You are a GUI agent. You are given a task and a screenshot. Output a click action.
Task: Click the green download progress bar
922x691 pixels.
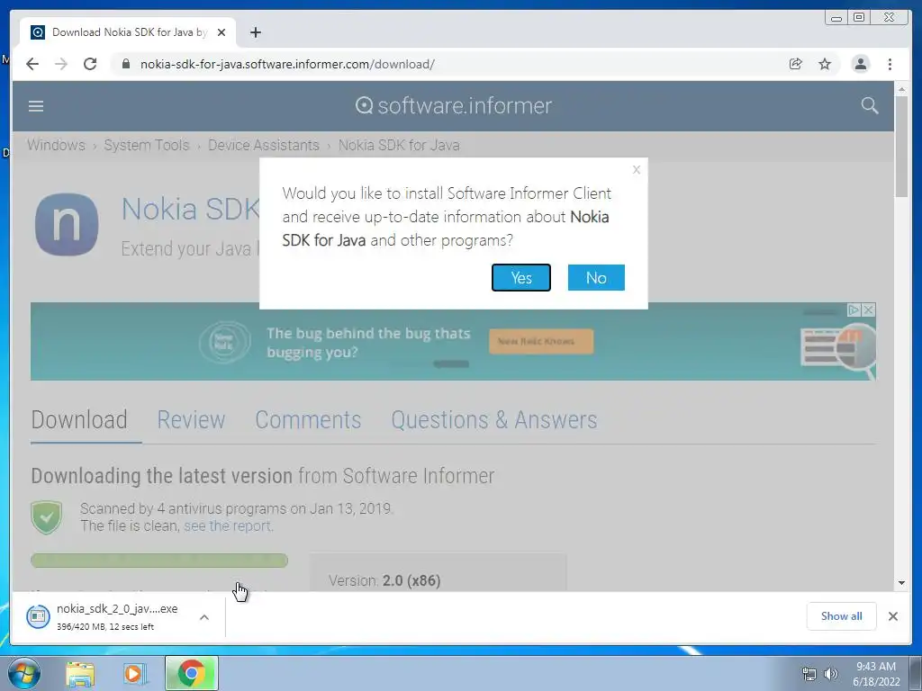(159, 561)
